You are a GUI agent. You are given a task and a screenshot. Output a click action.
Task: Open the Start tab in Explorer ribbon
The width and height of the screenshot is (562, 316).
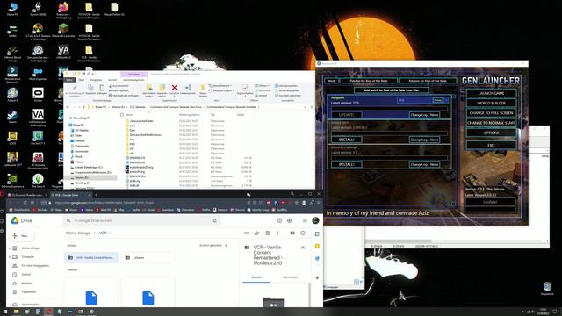[82, 80]
